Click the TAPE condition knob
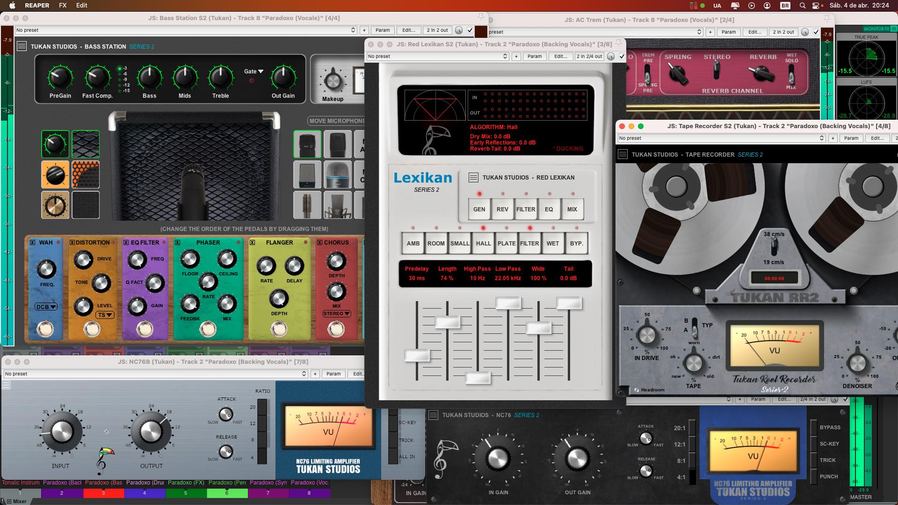 click(694, 363)
